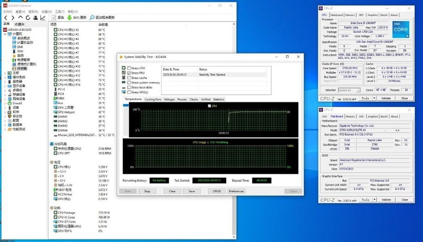Toggle the CPU graph legend checkbox
The width and height of the screenshot is (423, 242).
click(209, 106)
